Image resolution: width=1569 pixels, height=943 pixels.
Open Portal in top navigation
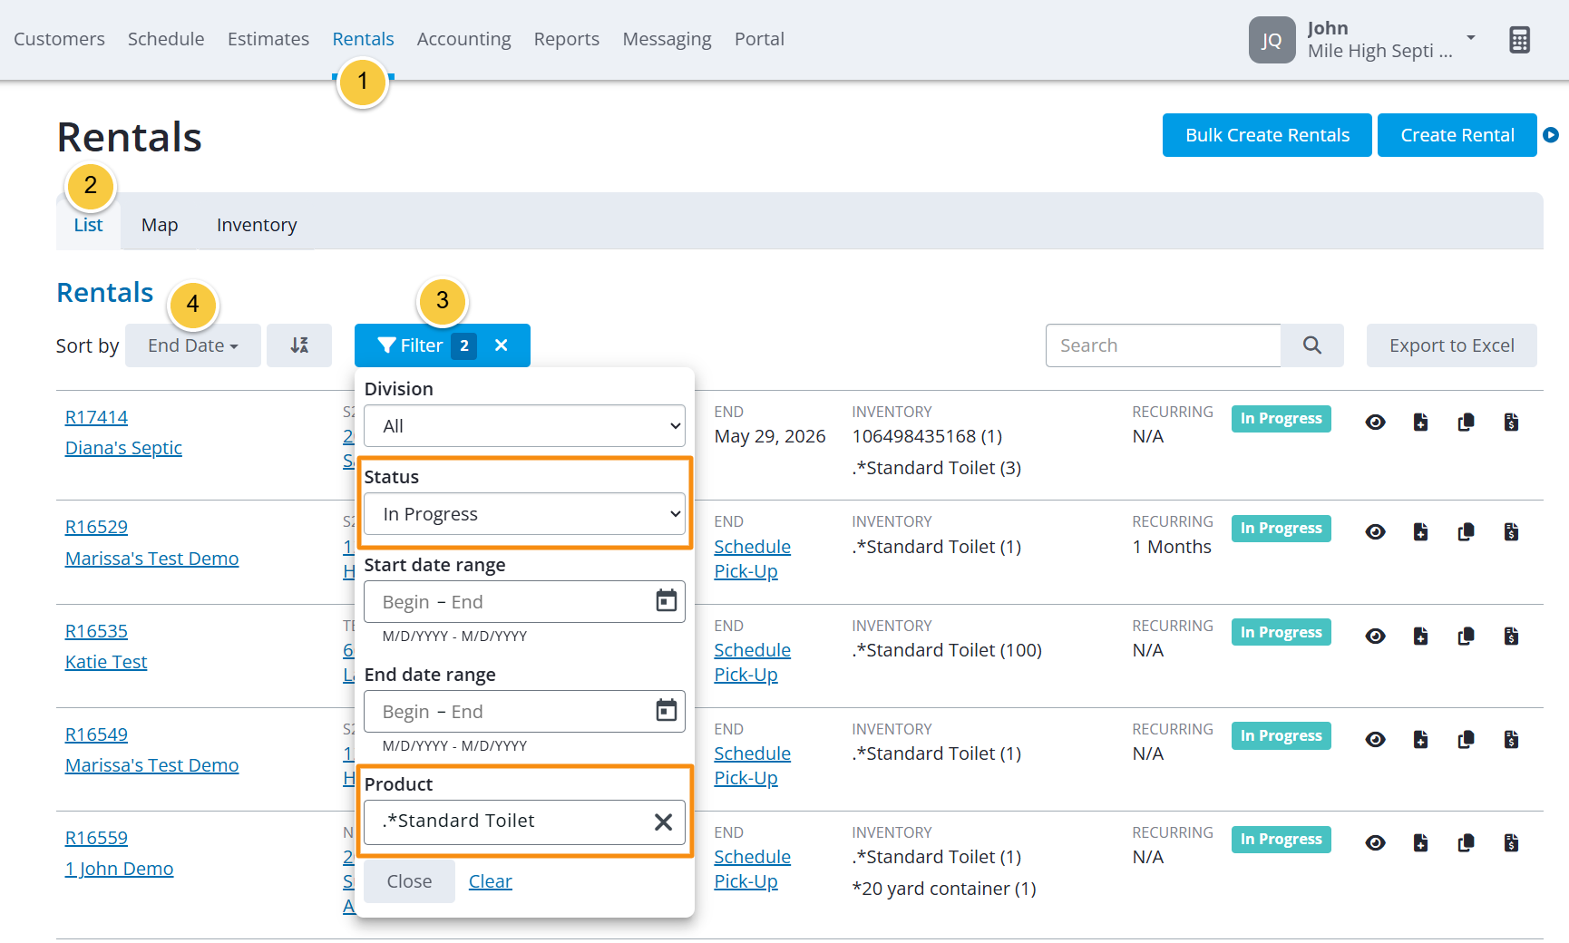[759, 39]
